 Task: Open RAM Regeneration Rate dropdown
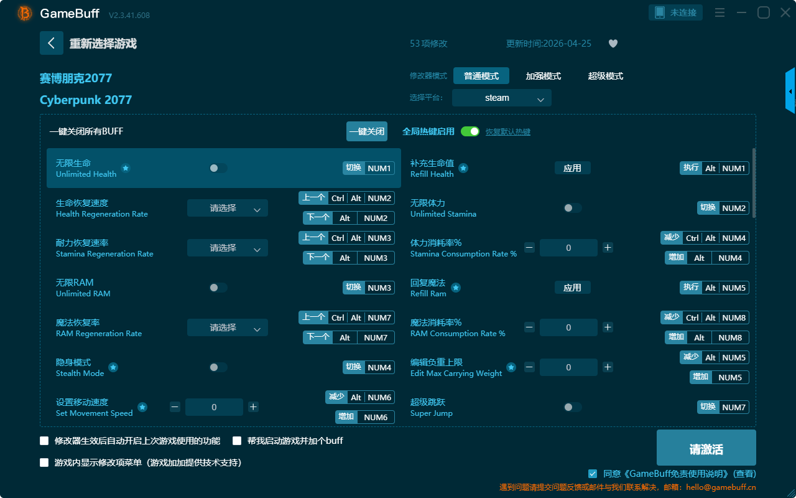coord(228,327)
